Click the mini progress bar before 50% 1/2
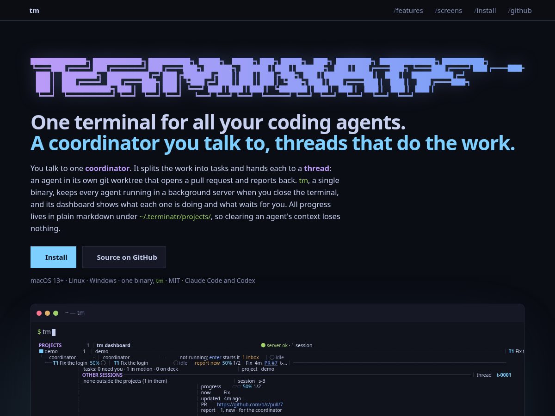This screenshot has height=416, width=555. click(237, 386)
